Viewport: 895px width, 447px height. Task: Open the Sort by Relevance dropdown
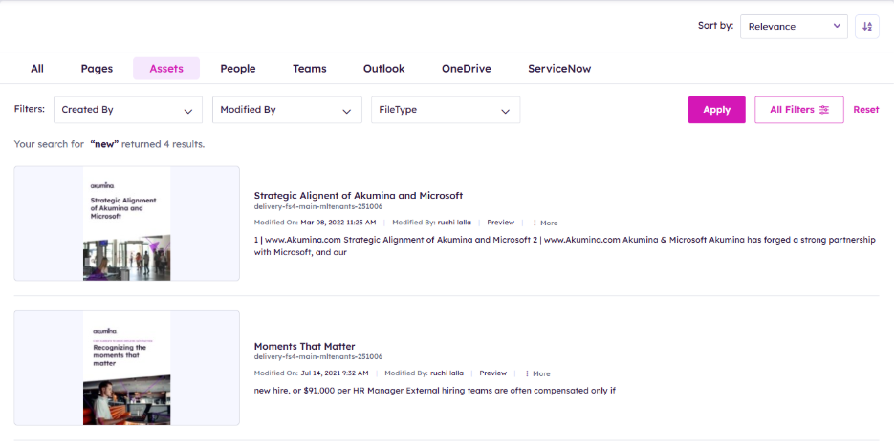click(794, 27)
